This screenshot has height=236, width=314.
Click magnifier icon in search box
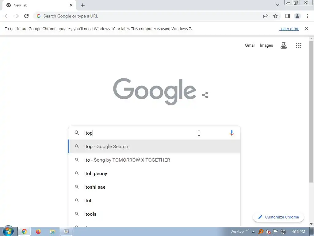[x=77, y=133]
